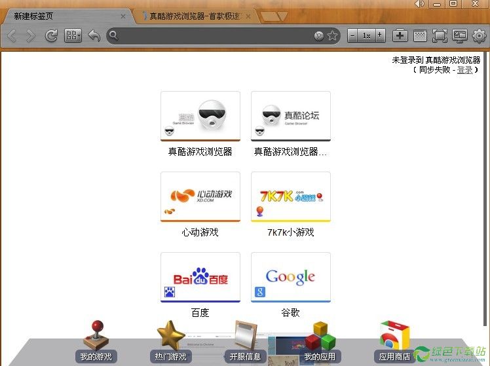The width and height of the screenshot is (490, 366).
Task: Increase speed with the plus button
Action: pyautogui.click(x=381, y=36)
